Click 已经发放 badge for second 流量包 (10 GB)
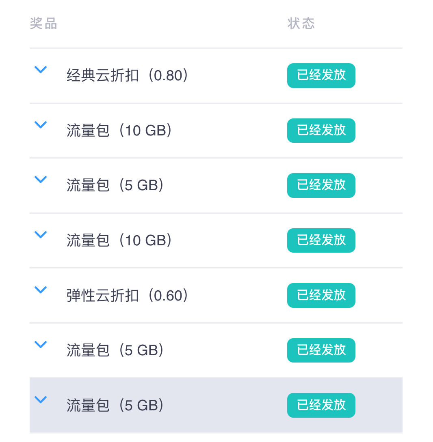 [x=321, y=240]
